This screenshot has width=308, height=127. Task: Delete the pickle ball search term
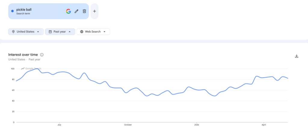pos(84,11)
